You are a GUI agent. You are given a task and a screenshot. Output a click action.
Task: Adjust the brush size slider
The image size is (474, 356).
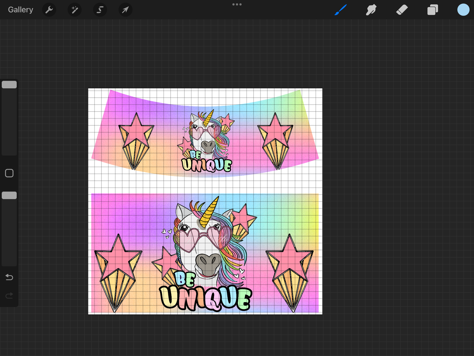[9, 84]
